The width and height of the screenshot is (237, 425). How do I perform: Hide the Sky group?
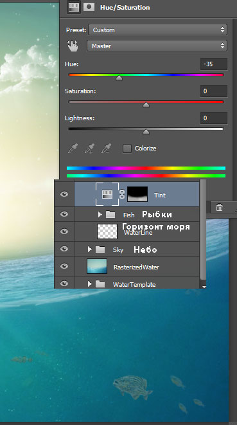pos(64,249)
